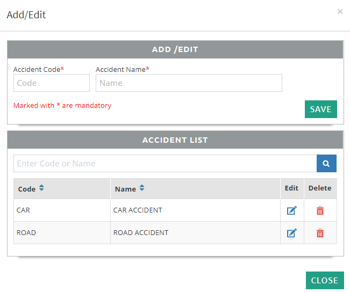Select the Enter Code or Name search box
The width and height of the screenshot is (350, 293).
click(x=165, y=164)
